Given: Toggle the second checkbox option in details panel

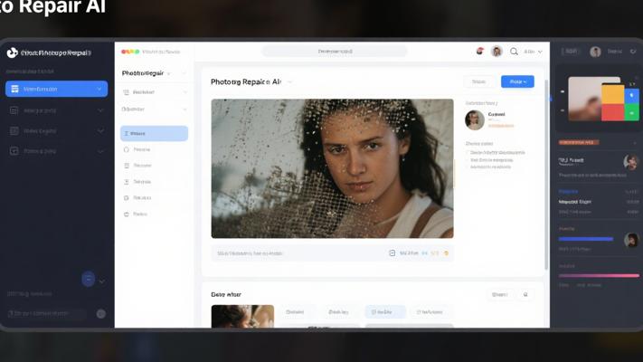Looking at the screenshot, I should pos(468,161).
